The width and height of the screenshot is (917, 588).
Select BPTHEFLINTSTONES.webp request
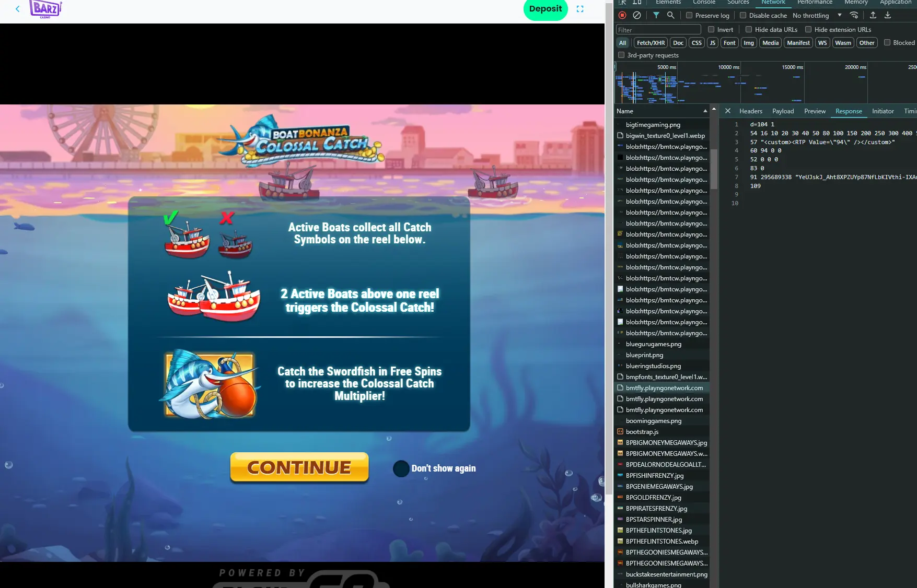coord(662,542)
